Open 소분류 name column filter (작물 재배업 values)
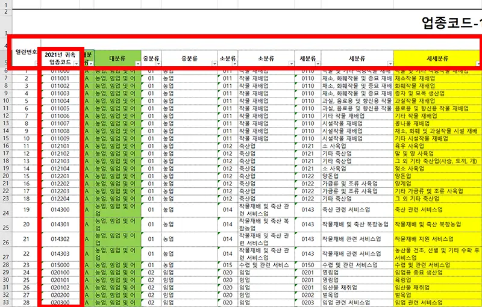Image resolution: width=482 pixels, height=307 pixels. pos(292,64)
